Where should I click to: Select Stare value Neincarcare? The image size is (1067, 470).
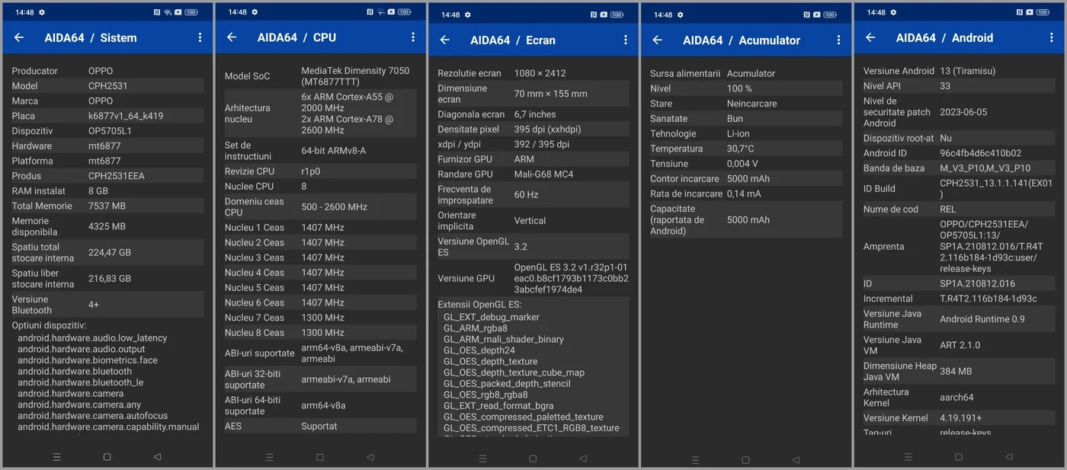click(x=751, y=104)
